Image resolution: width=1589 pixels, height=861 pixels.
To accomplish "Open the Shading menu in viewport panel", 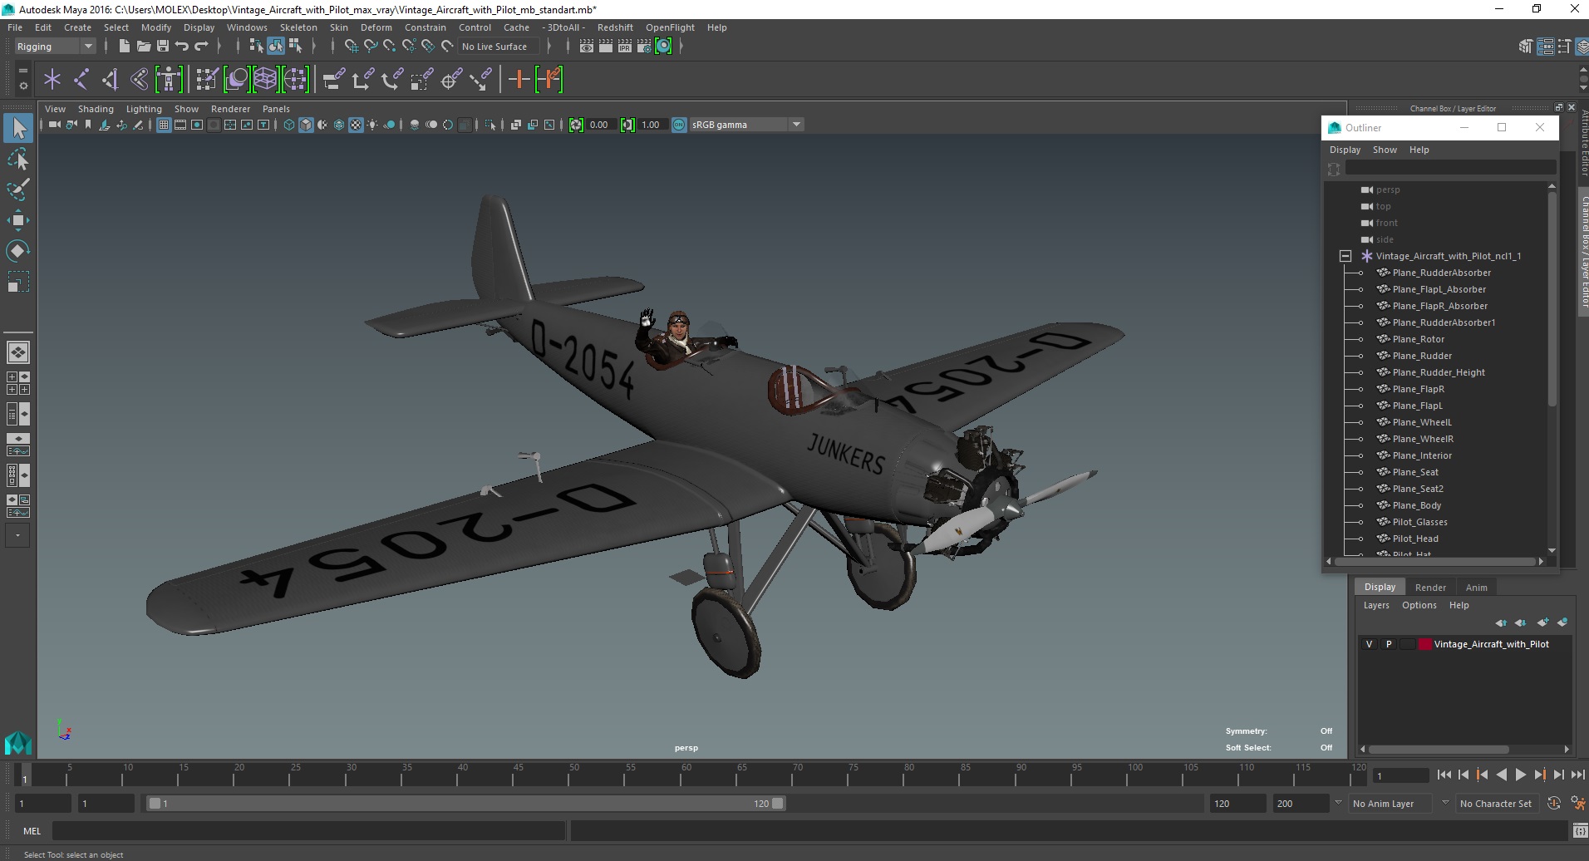I will pos(96,109).
